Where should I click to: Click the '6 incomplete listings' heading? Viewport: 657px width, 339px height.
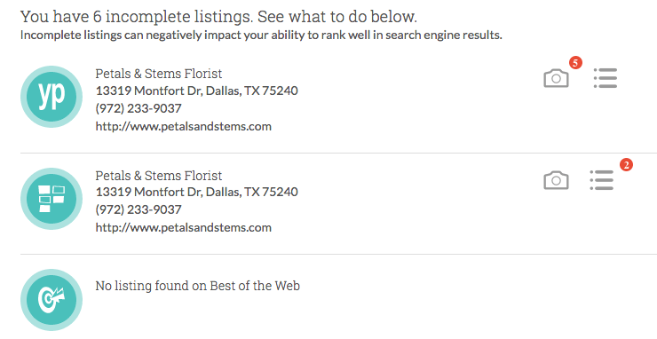tap(218, 17)
